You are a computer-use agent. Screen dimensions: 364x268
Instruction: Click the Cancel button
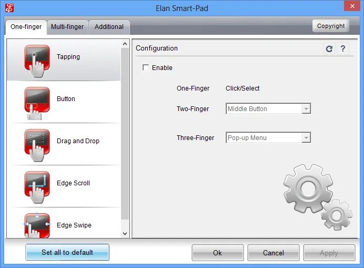click(274, 253)
